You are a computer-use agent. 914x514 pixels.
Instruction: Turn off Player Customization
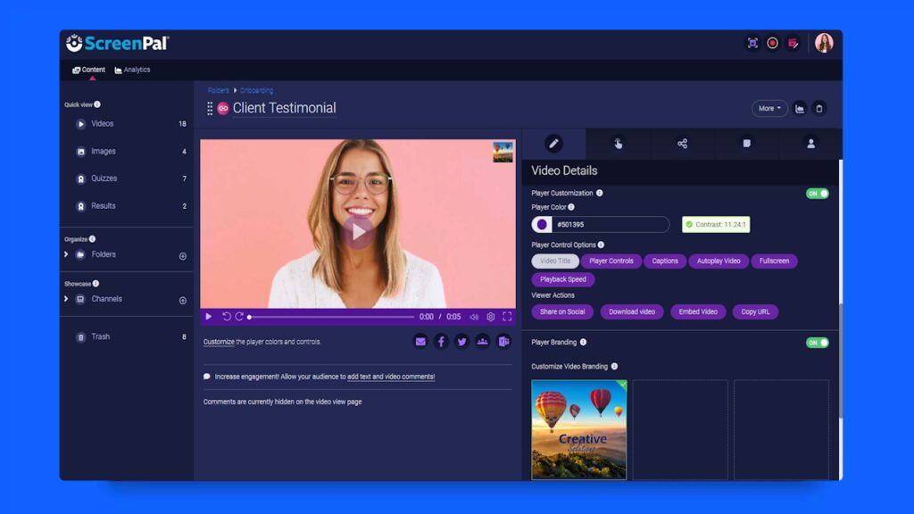(816, 193)
